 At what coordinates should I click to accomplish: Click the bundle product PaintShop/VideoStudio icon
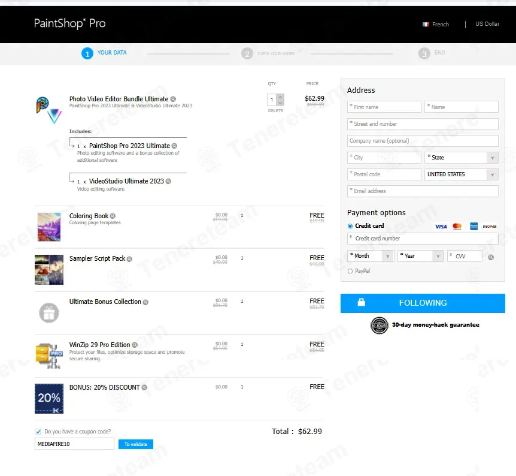[48, 110]
